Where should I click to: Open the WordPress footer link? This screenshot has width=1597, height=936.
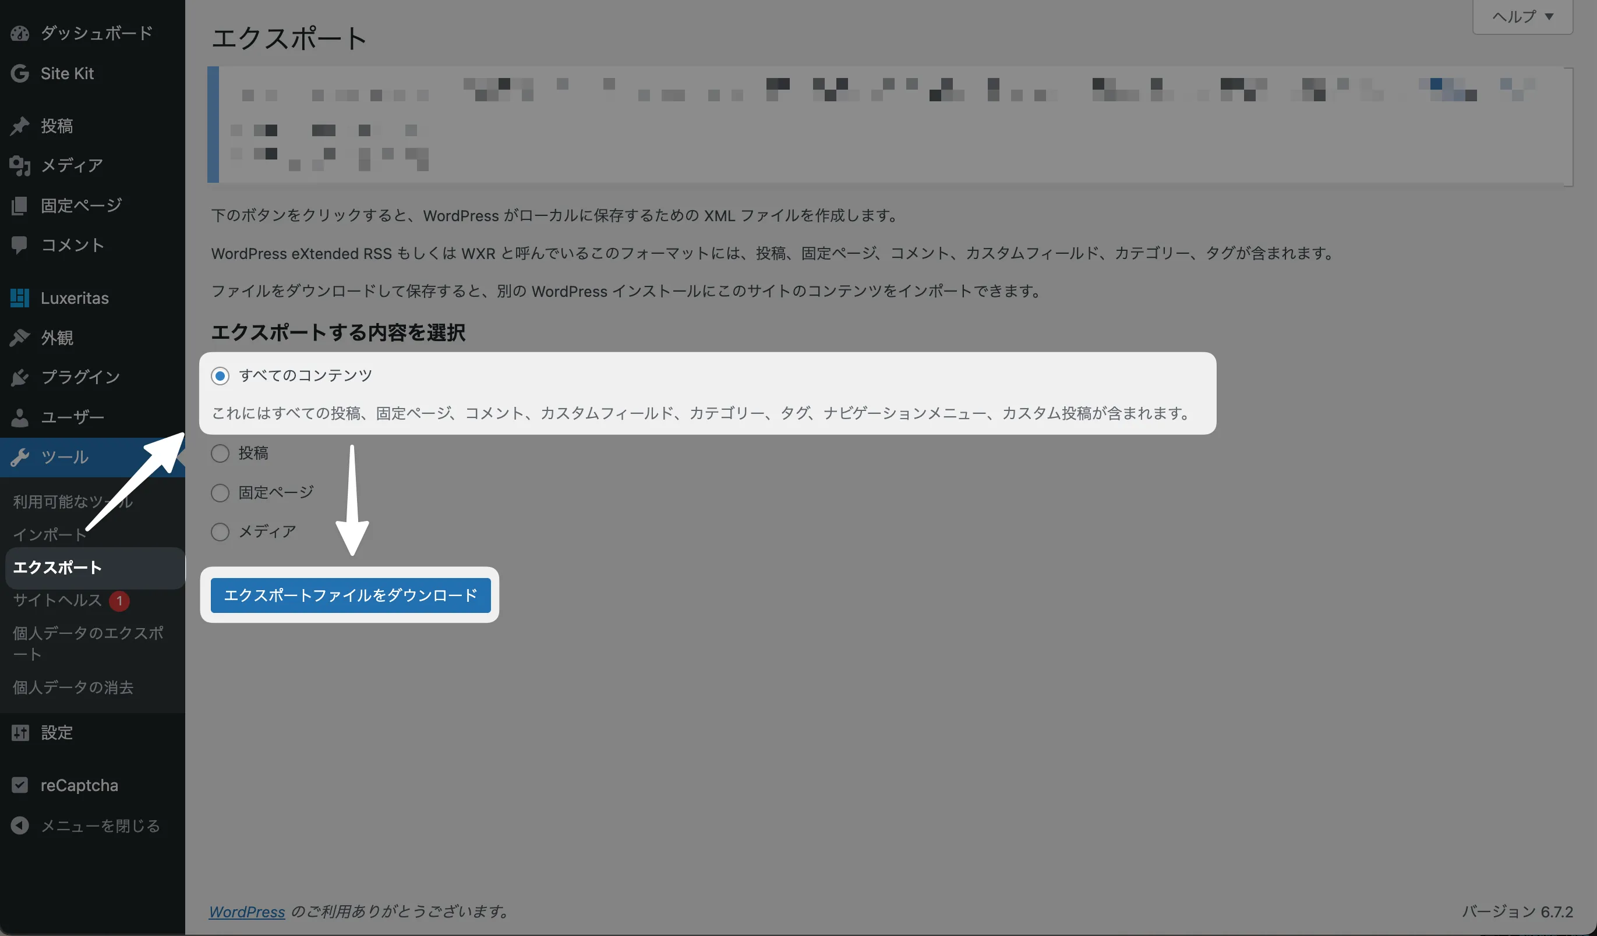point(246,912)
